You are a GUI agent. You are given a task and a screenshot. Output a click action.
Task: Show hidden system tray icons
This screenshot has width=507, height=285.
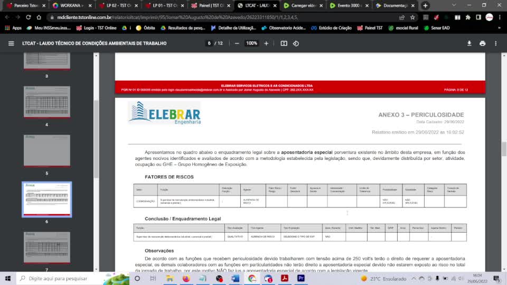(414, 278)
